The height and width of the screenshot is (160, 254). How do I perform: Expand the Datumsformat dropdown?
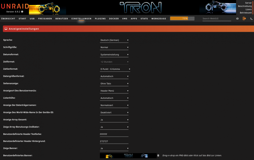114,55
